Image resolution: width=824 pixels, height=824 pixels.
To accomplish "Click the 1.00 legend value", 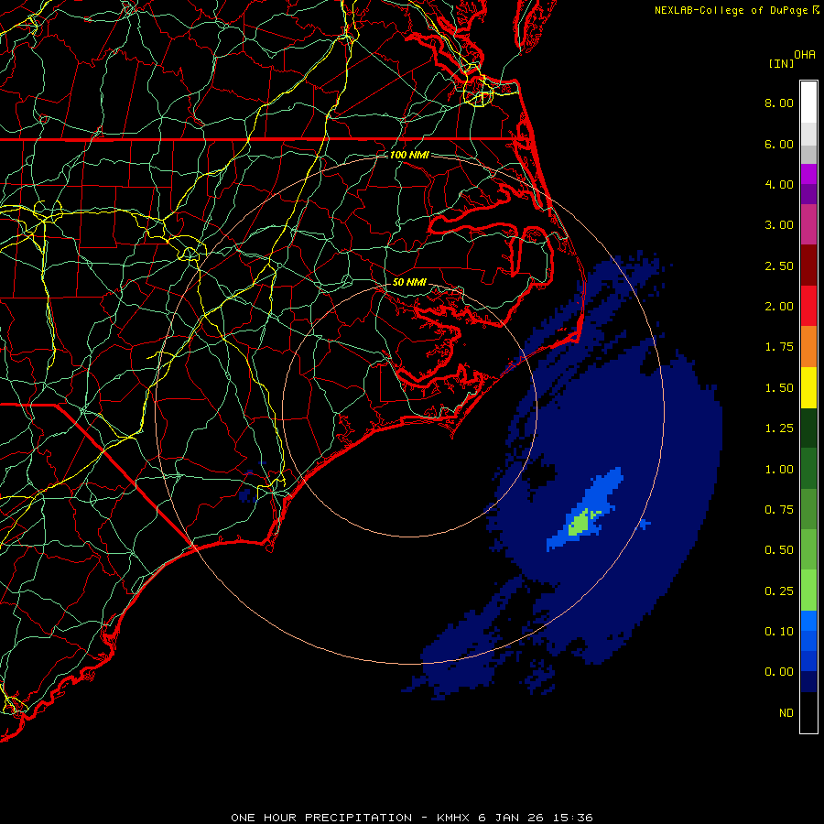I will pyautogui.click(x=779, y=470).
